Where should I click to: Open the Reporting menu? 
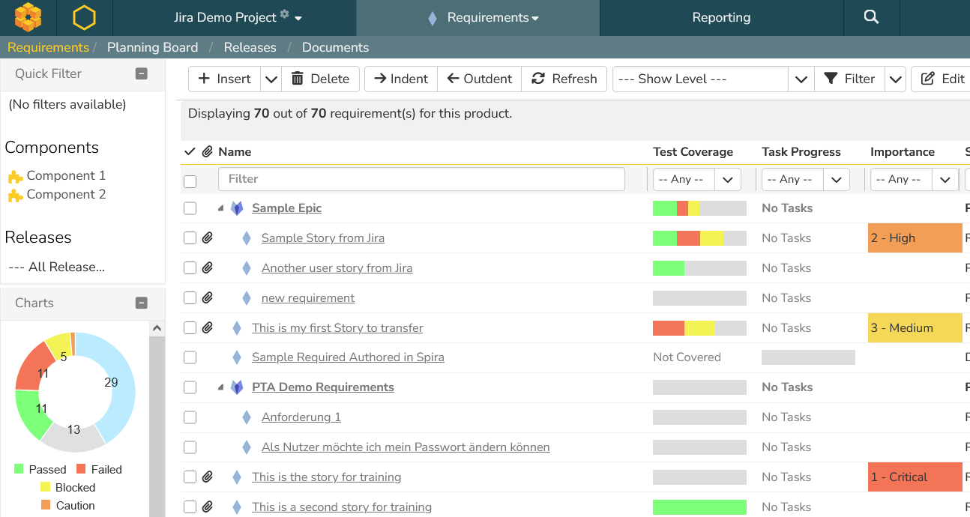[x=721, y=17]
